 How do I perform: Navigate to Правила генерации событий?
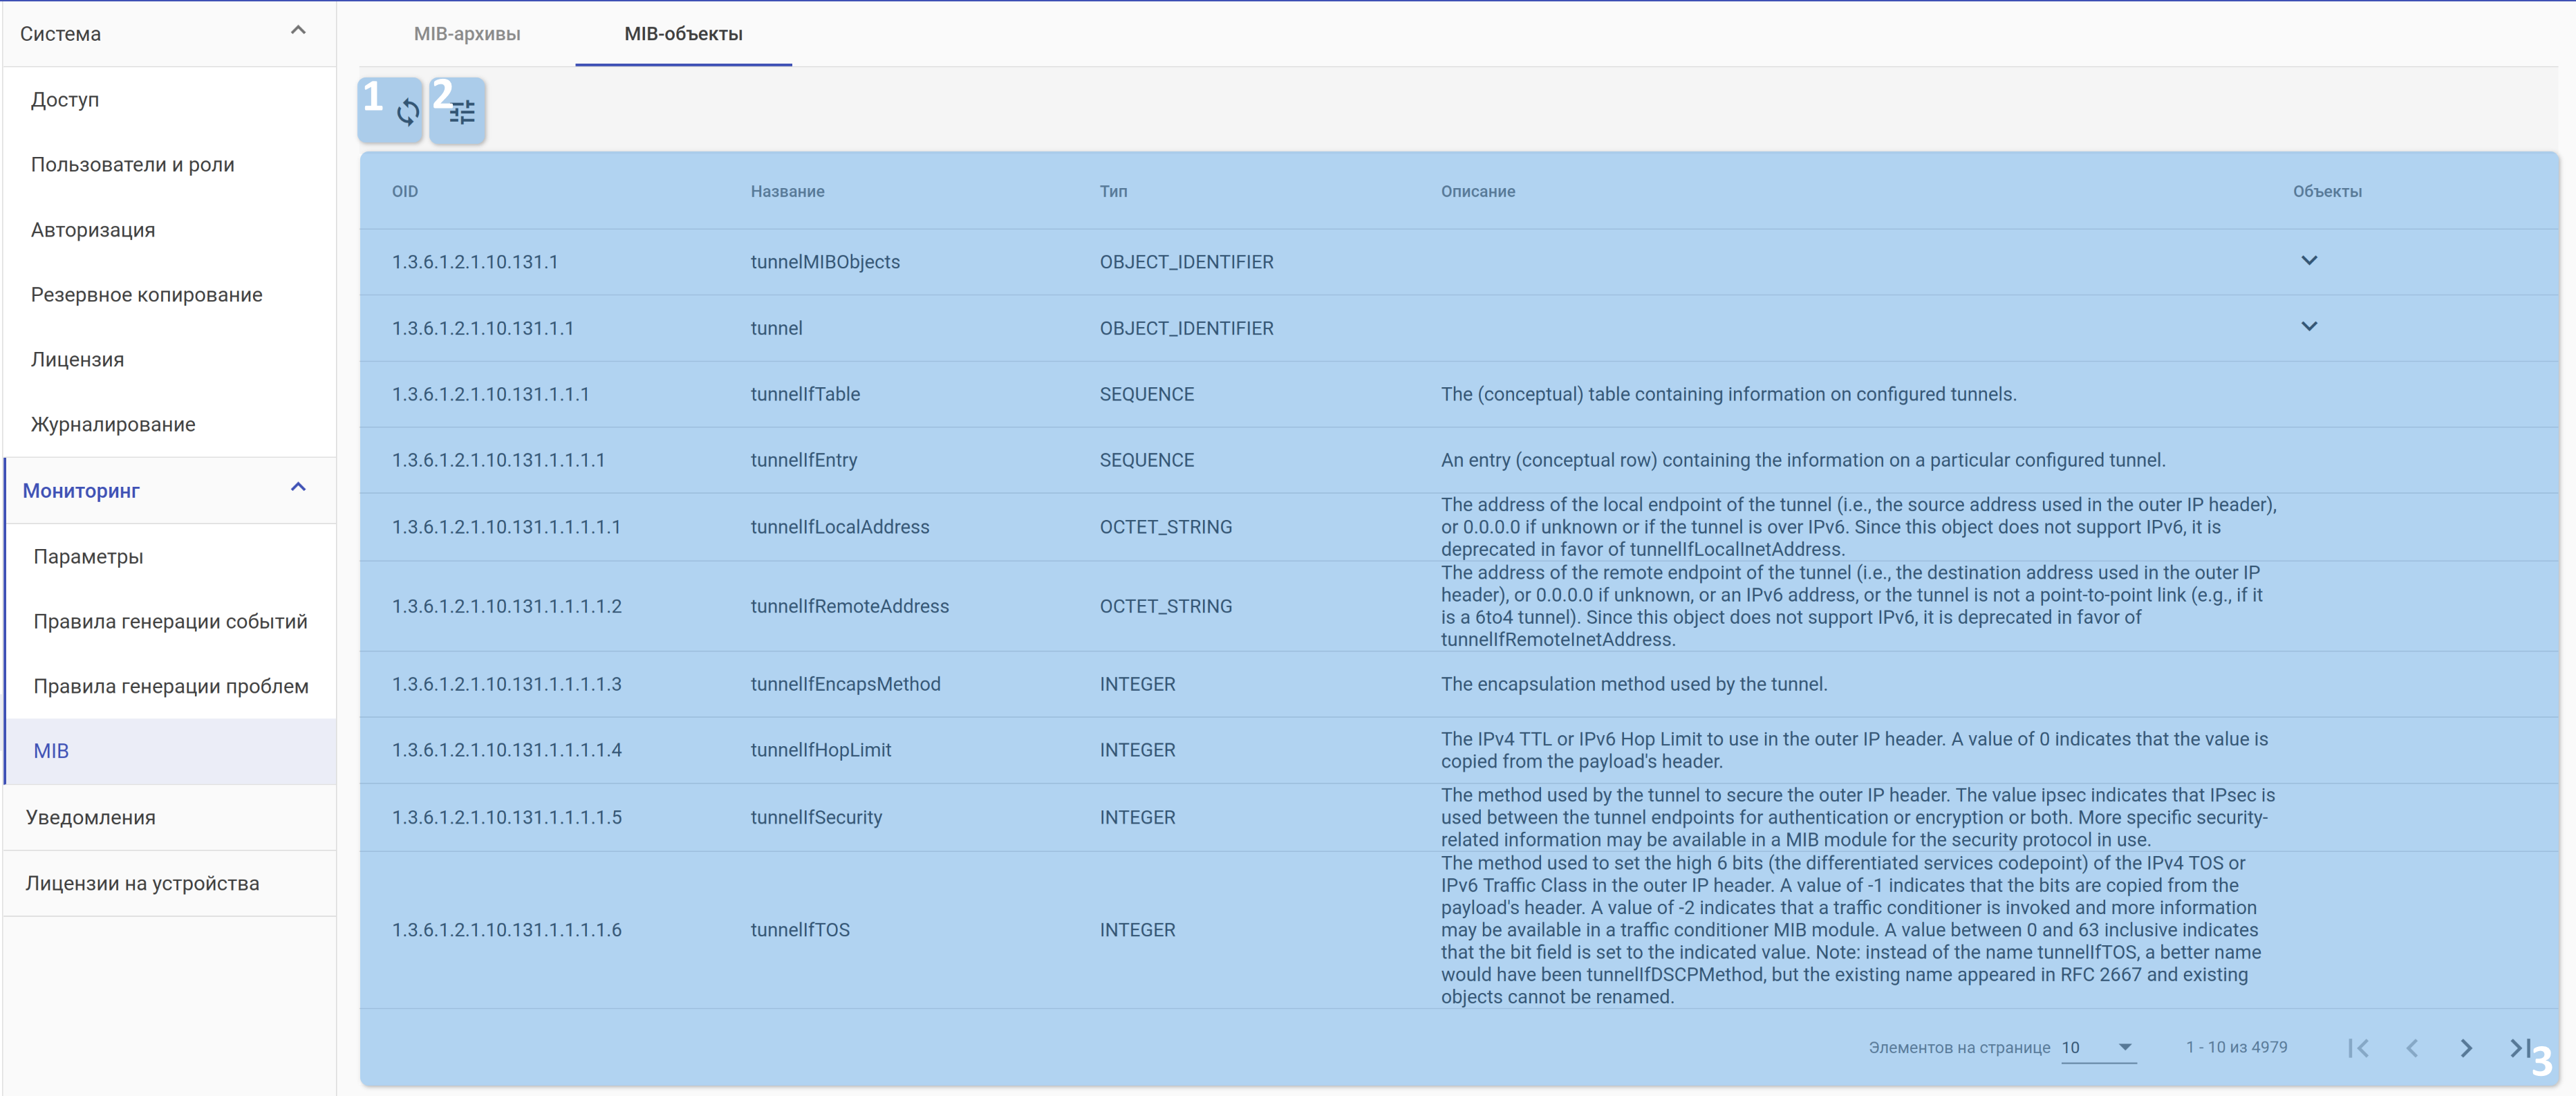[x=171, y=622]
